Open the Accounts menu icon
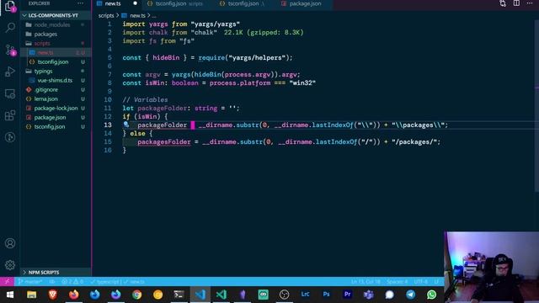The width and height of the screenshot is (539, 303). [10, 243]
